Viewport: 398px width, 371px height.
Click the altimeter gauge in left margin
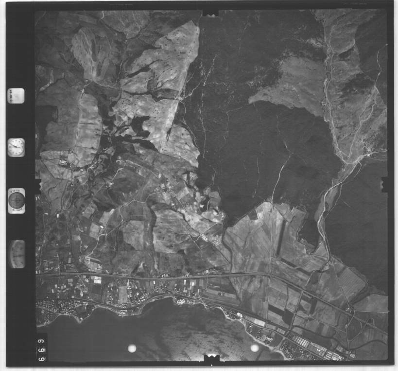[x=17, y=254]
